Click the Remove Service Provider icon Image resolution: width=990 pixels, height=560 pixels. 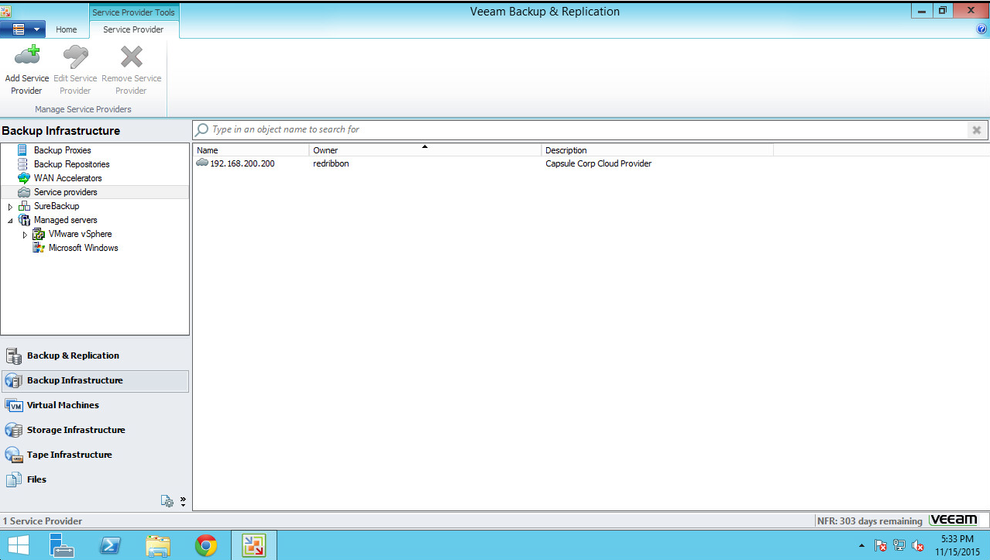coord(132,57)
